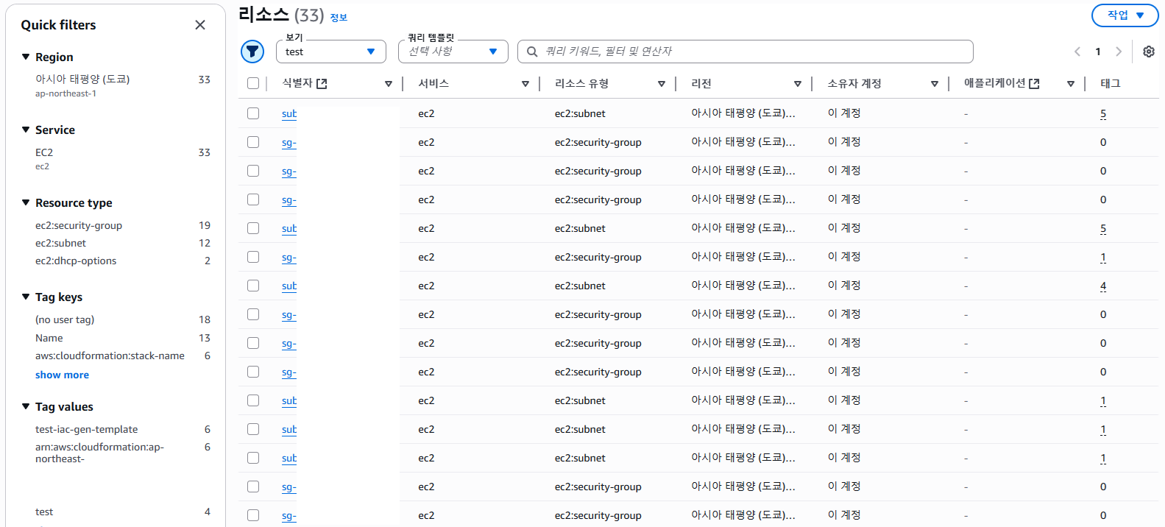Viewport: 1165px width, 527px height.
Task: Open resource table settings gear
Action: point(1149,52)
